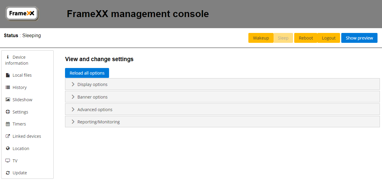
Task: Click the Display options header label
Action: [92, 84]
